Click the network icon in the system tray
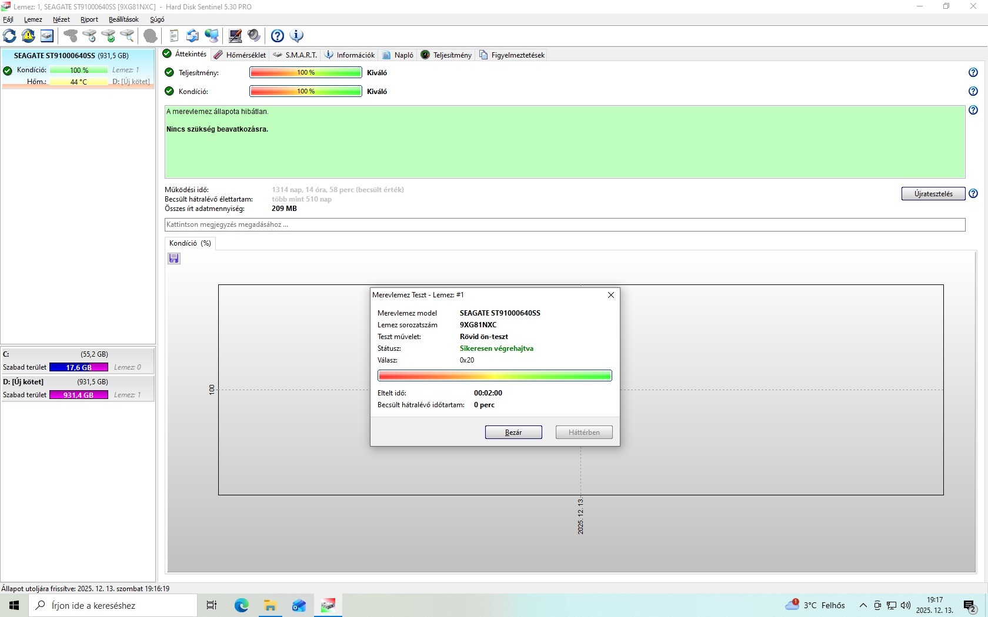This screenshot has height=617, width=988. [892, 605]
